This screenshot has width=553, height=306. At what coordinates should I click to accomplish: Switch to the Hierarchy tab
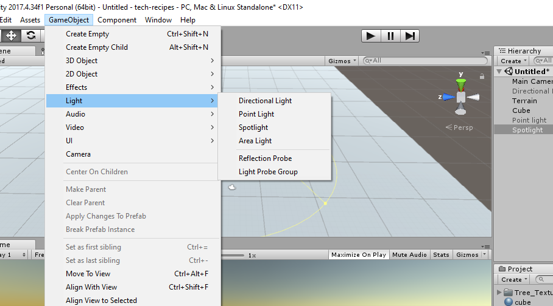coord(524,51)
